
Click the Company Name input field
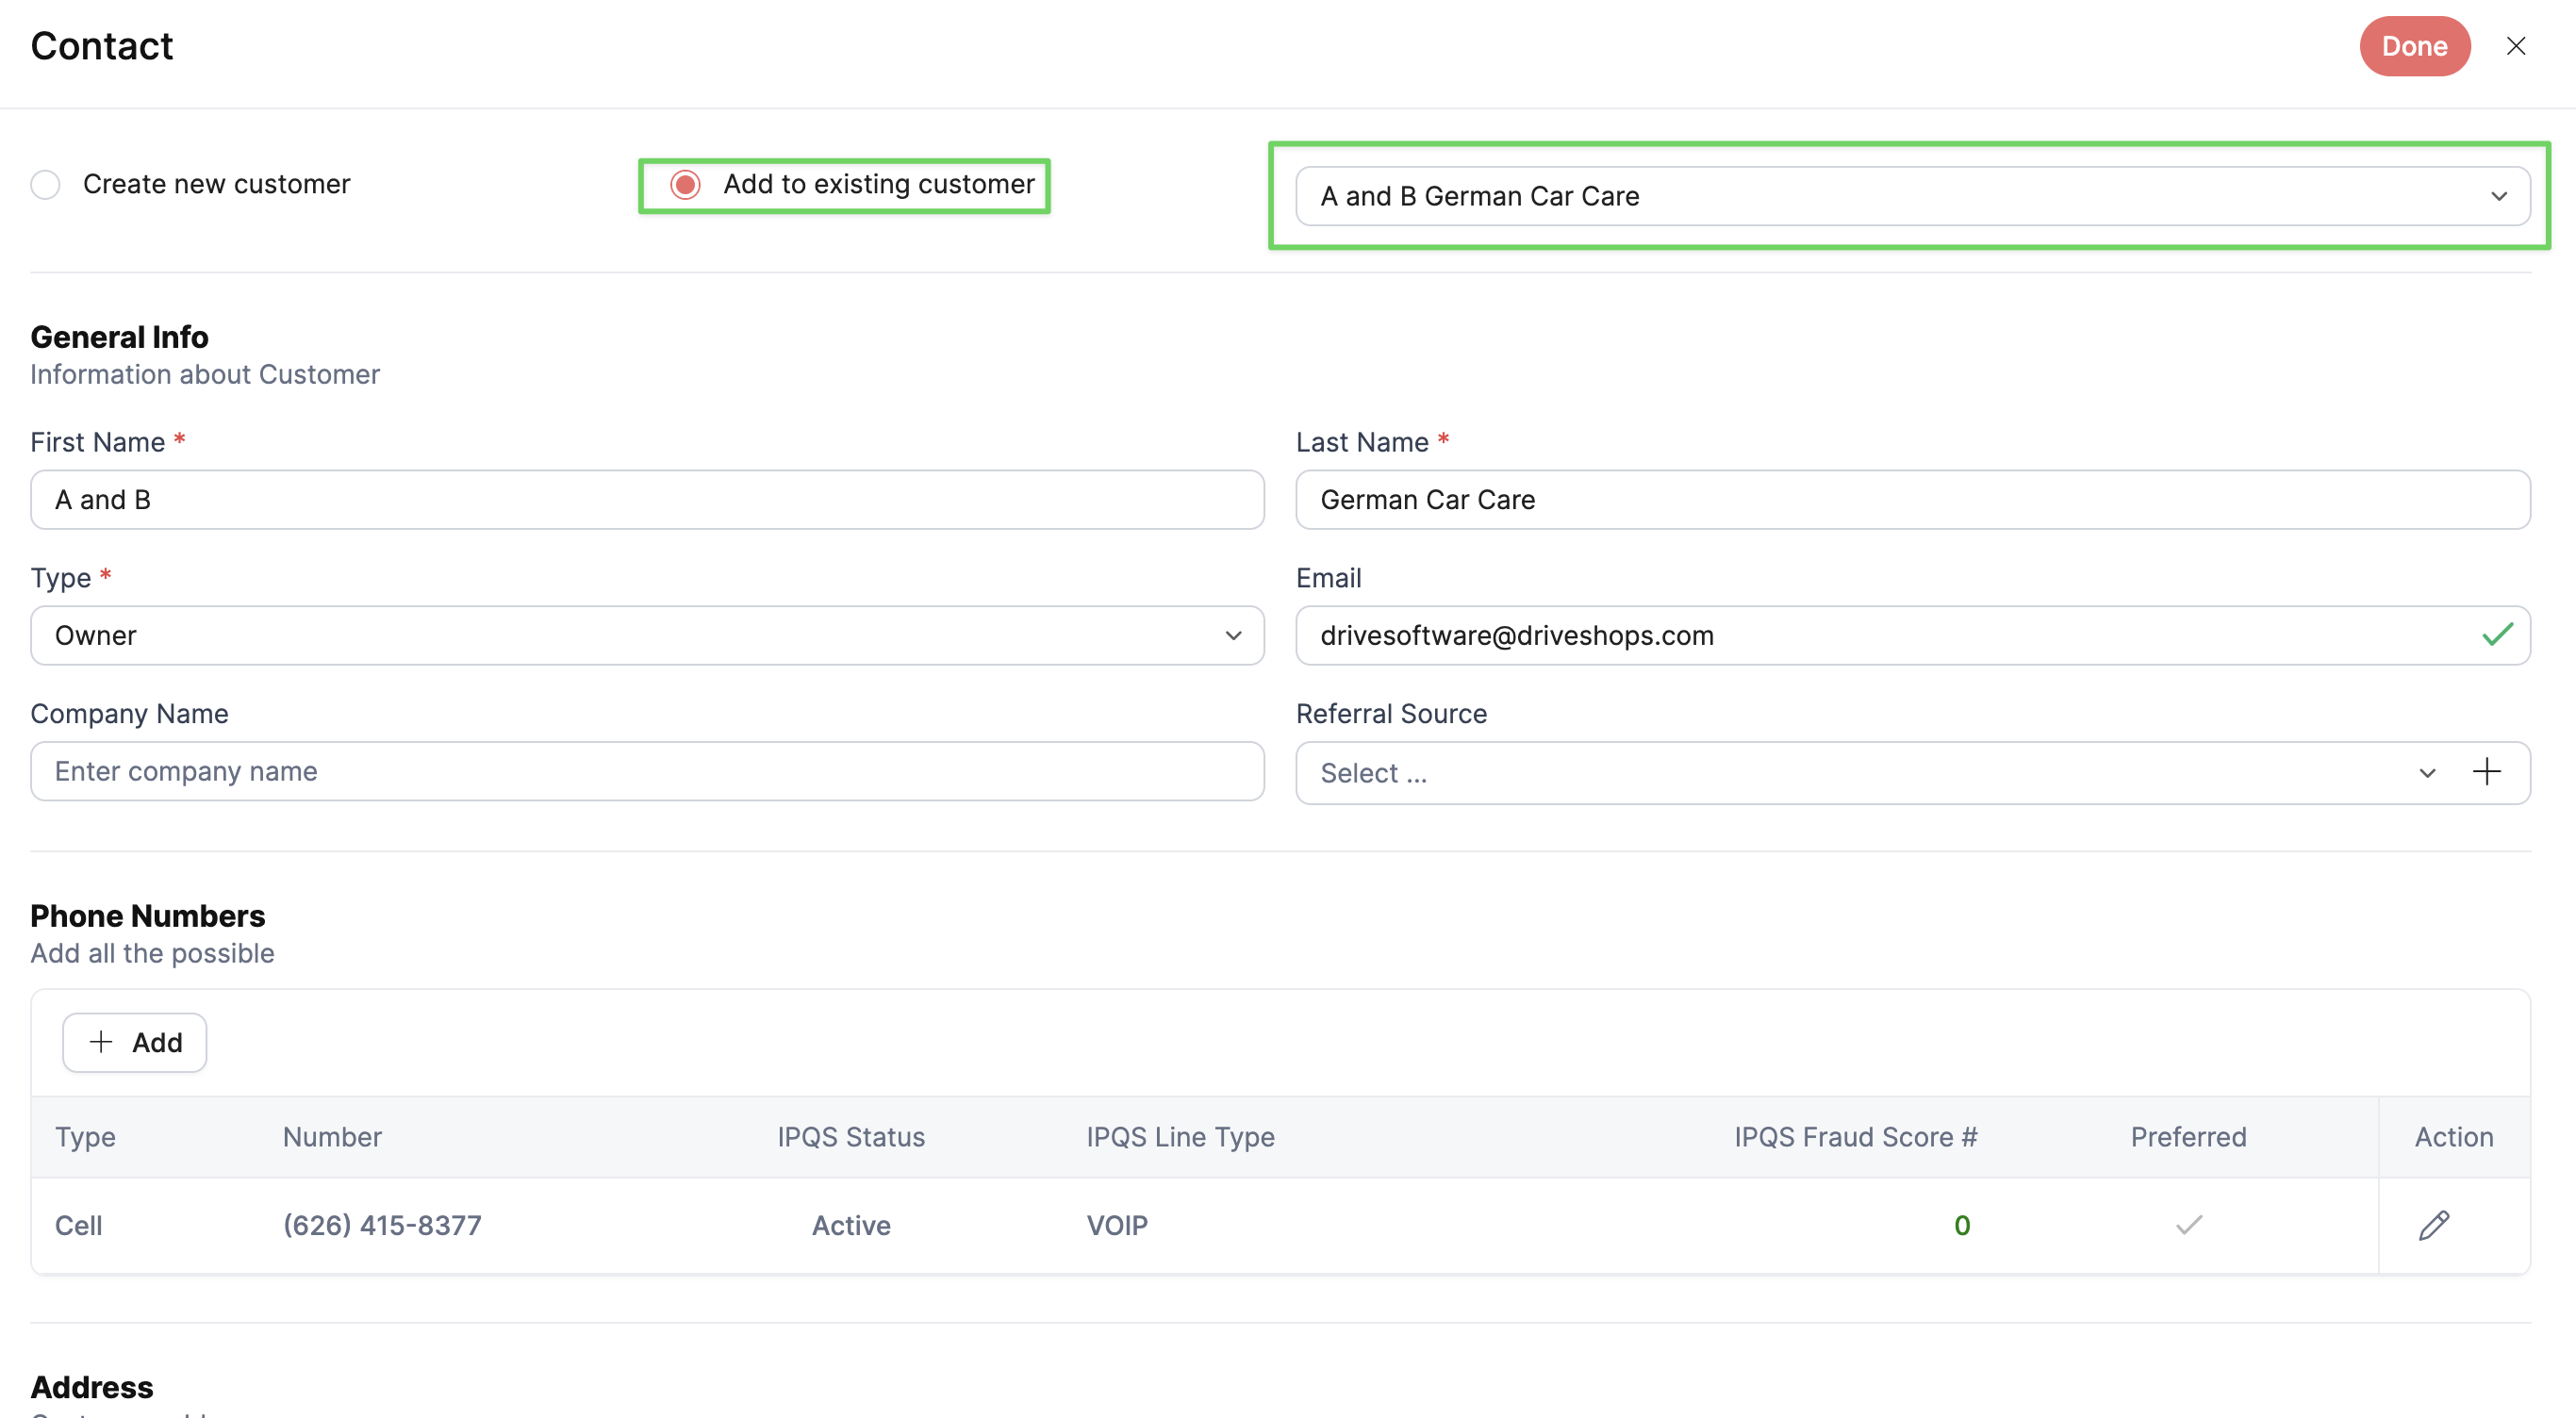coord(647,771)
